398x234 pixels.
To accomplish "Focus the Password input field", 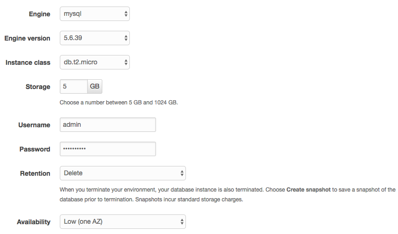I will coord(108,149).
